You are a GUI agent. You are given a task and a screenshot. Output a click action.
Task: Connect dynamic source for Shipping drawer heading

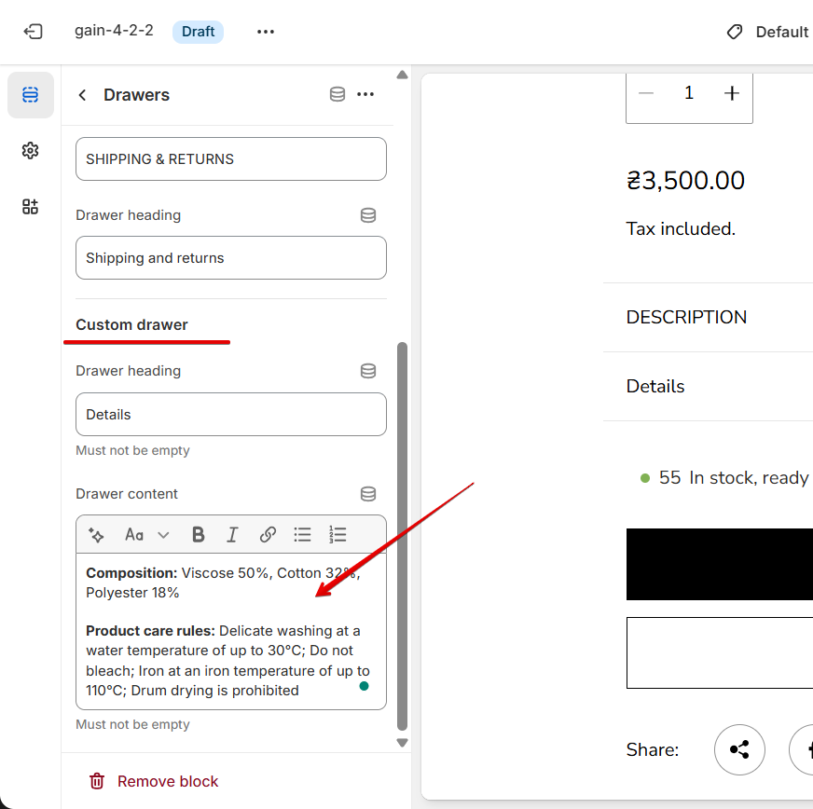coord(368,215)
